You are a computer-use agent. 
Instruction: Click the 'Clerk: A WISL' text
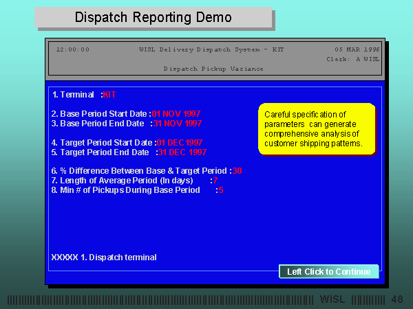coord(353,59)
